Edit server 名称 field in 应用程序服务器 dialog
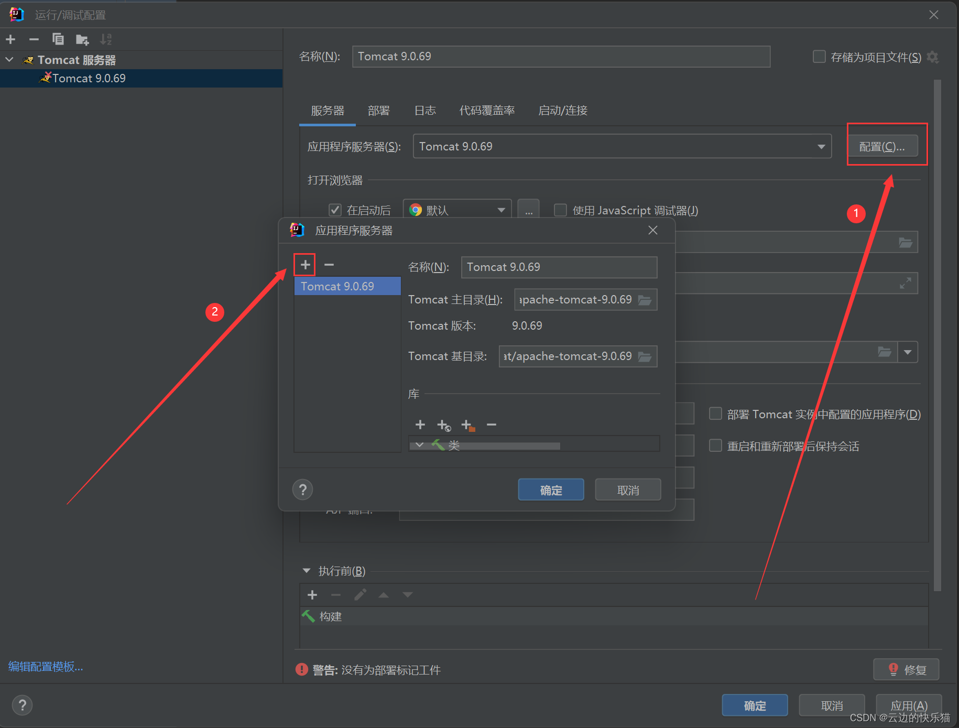The width and height of the screenshot is (959, 728). coord(559,267)
